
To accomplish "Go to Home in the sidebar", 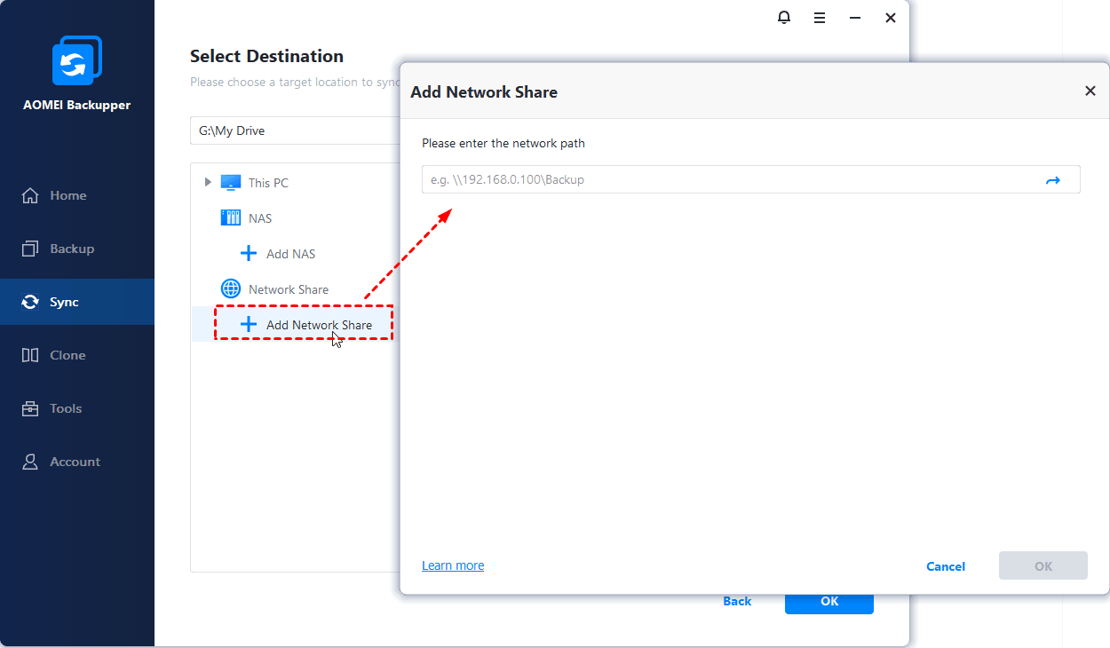I will coord(68,195).
